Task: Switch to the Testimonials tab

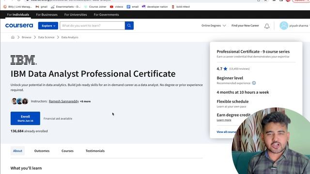Action: (x=95, y=151)
